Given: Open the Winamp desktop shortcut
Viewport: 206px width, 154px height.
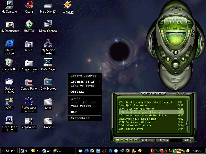Looking at the screenshot, I should (x=67, y=5).
